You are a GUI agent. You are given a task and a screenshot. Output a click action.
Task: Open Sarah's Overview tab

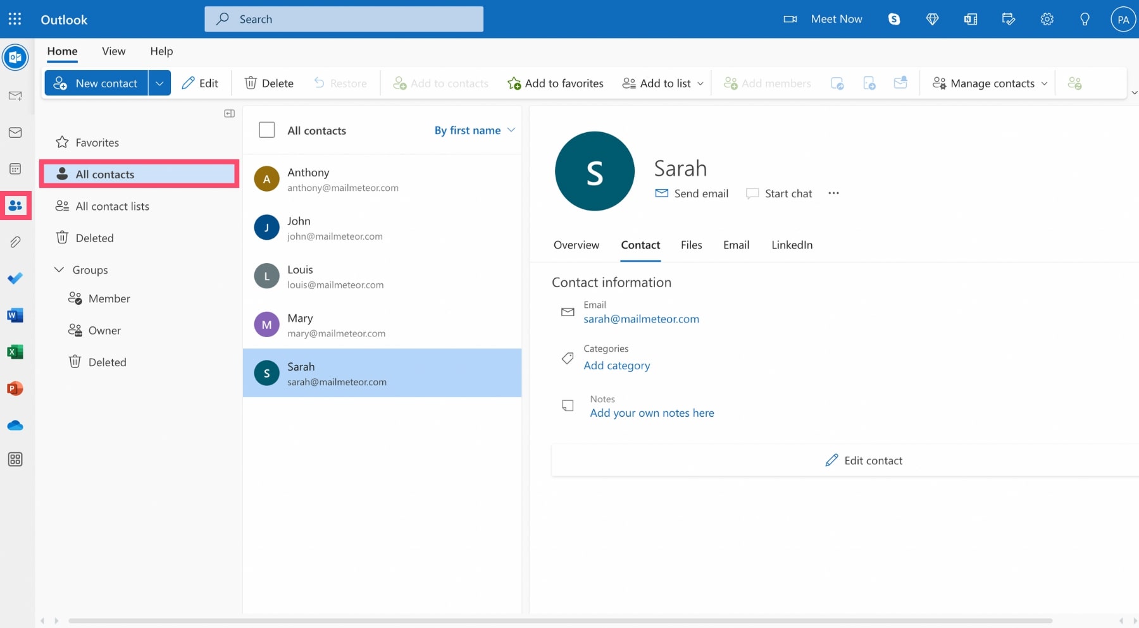576,245
